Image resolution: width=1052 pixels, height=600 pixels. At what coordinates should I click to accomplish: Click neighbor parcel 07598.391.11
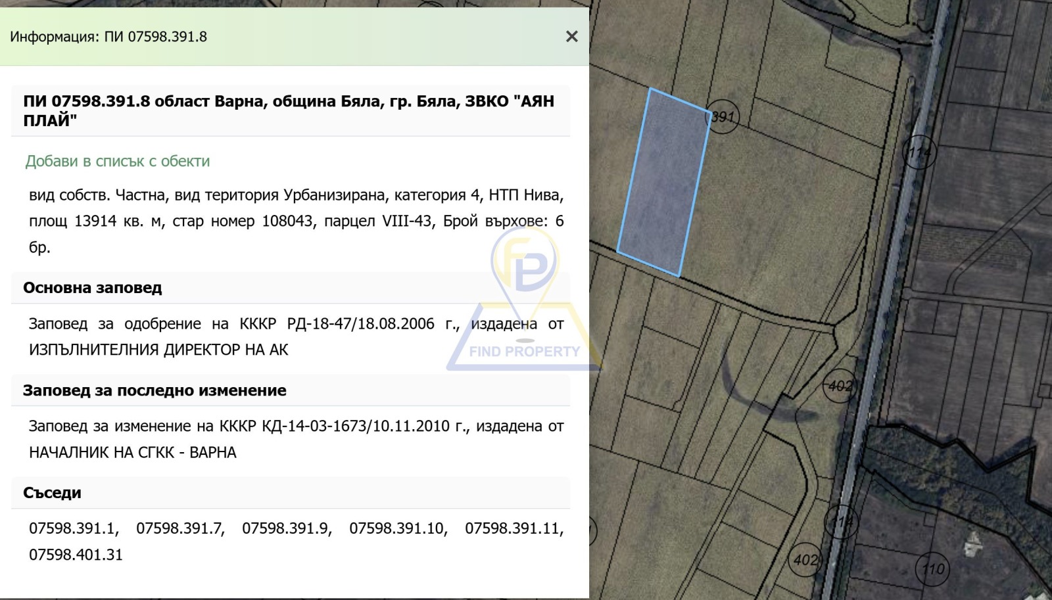pyautogui.click(x=514, y=528)
